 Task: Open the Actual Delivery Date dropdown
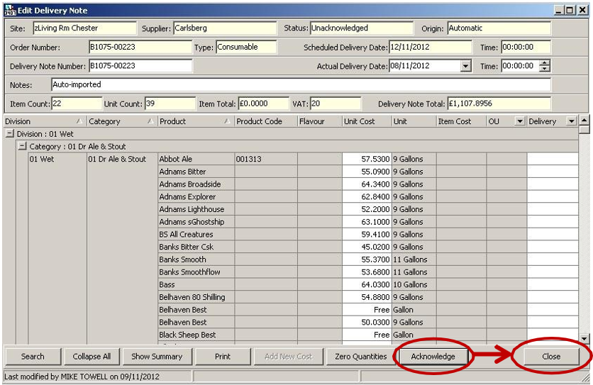465,66
